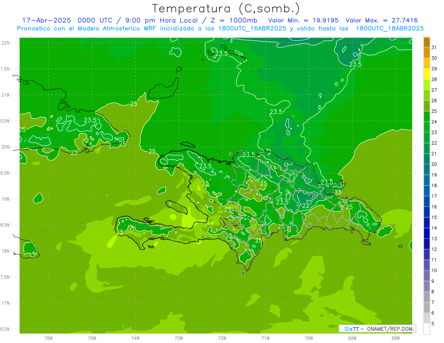
Task: Click the 76W longitude axis label
Action: pyautogui.click(x=48, y=338)
